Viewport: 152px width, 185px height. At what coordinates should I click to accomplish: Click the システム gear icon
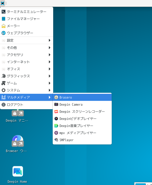pos(4,90)
